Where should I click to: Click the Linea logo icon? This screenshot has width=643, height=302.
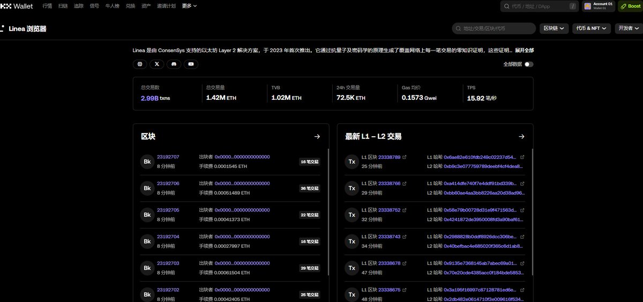[x=3, y=28]
